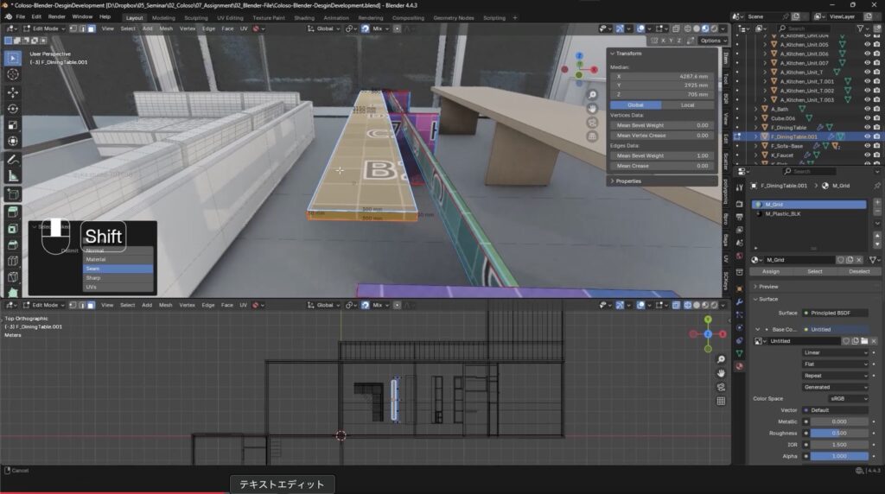Switch to Global transform coordinates
885x494 pixels.
click(x=635, y=104)
